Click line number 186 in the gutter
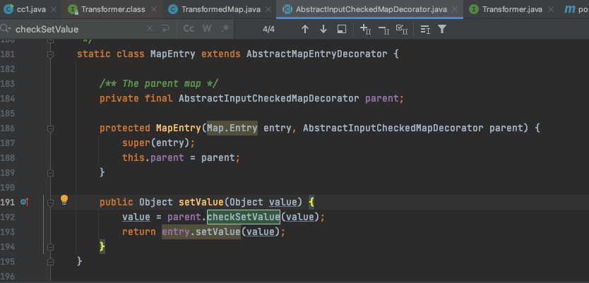 click(x=8, y=128)
